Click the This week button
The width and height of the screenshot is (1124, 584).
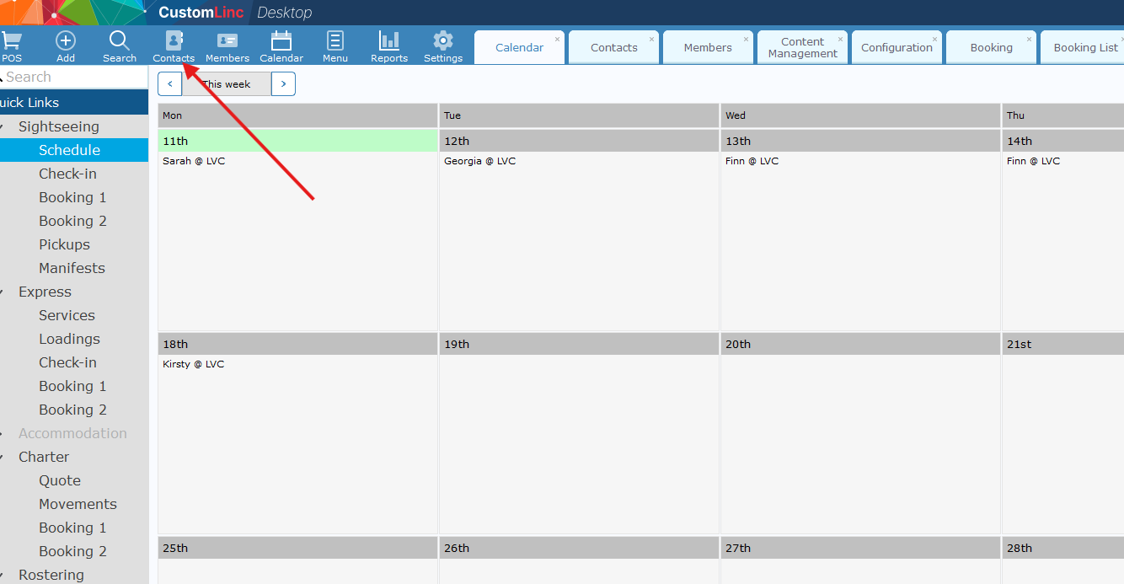[227, 84]
